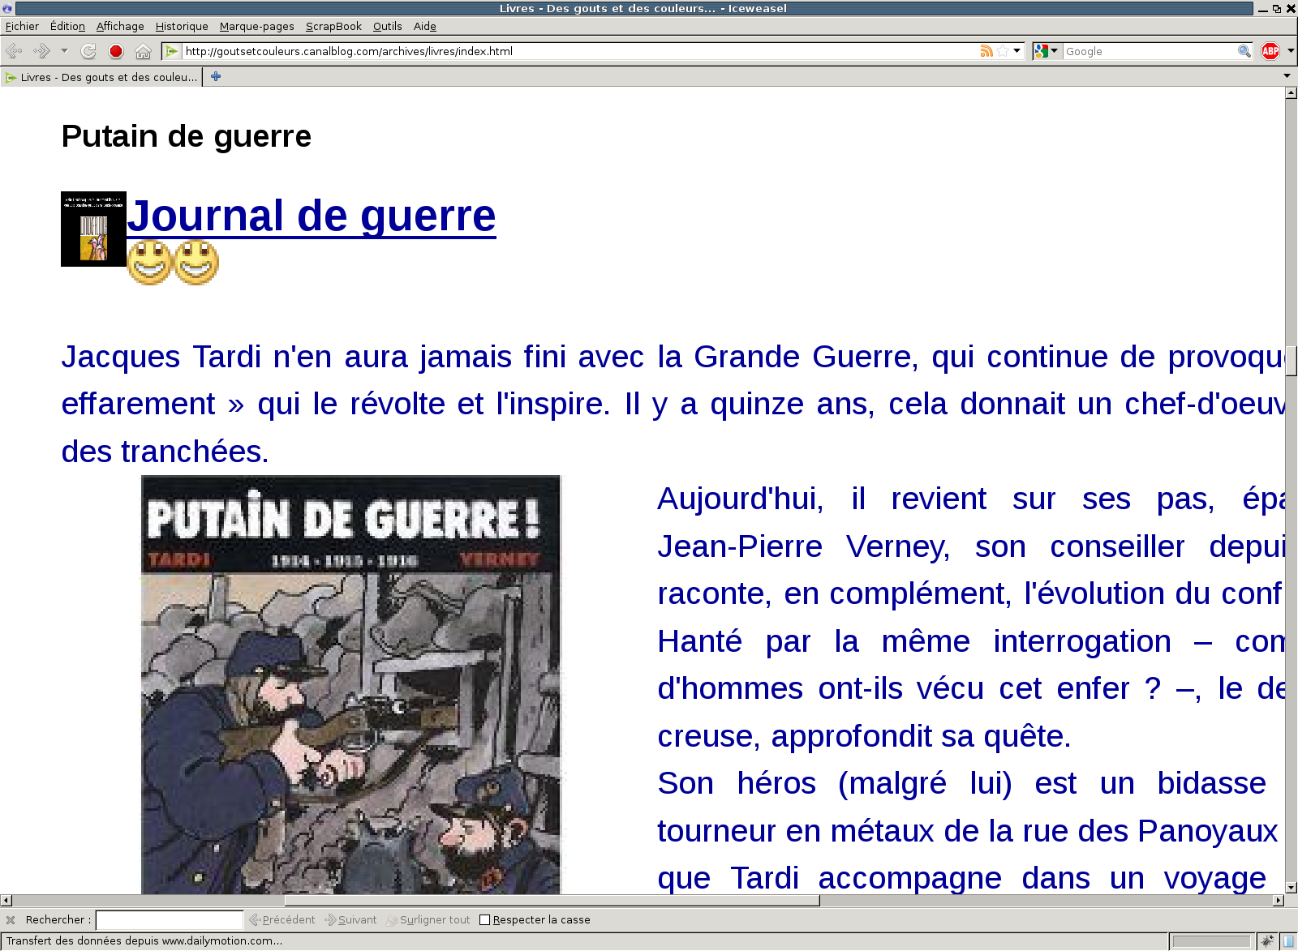The image size is (1298, 951).
Task: Click the Adblock Plus ABP icon
Action: 1270,51
